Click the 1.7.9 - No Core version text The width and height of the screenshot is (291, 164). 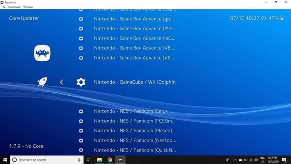(26, 146)
